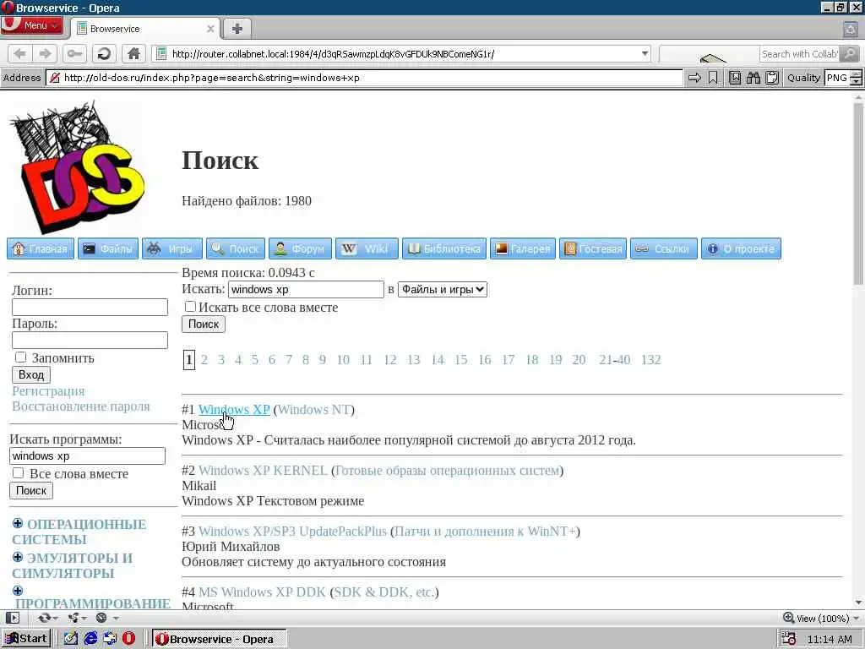Open MS Windows XP DDK link
The image size is (865, 649).
(x=262, y=592)
